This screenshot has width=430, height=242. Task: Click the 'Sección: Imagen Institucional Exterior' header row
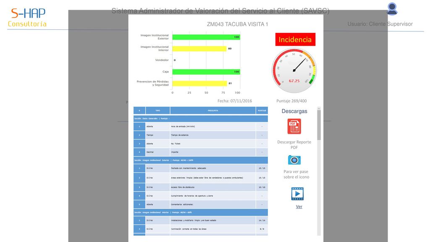point(200,160)
